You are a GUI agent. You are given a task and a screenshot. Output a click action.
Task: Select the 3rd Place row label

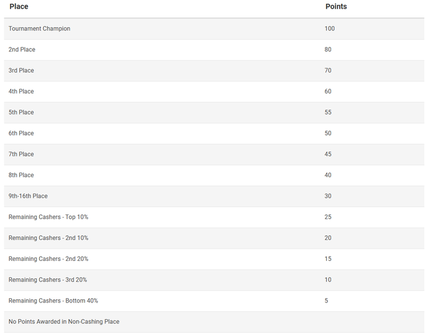pyautogui.click(x=22, y=71)
